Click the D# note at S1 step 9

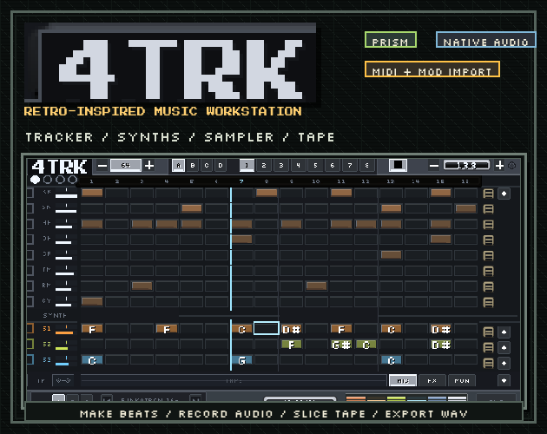click(291, 329)
